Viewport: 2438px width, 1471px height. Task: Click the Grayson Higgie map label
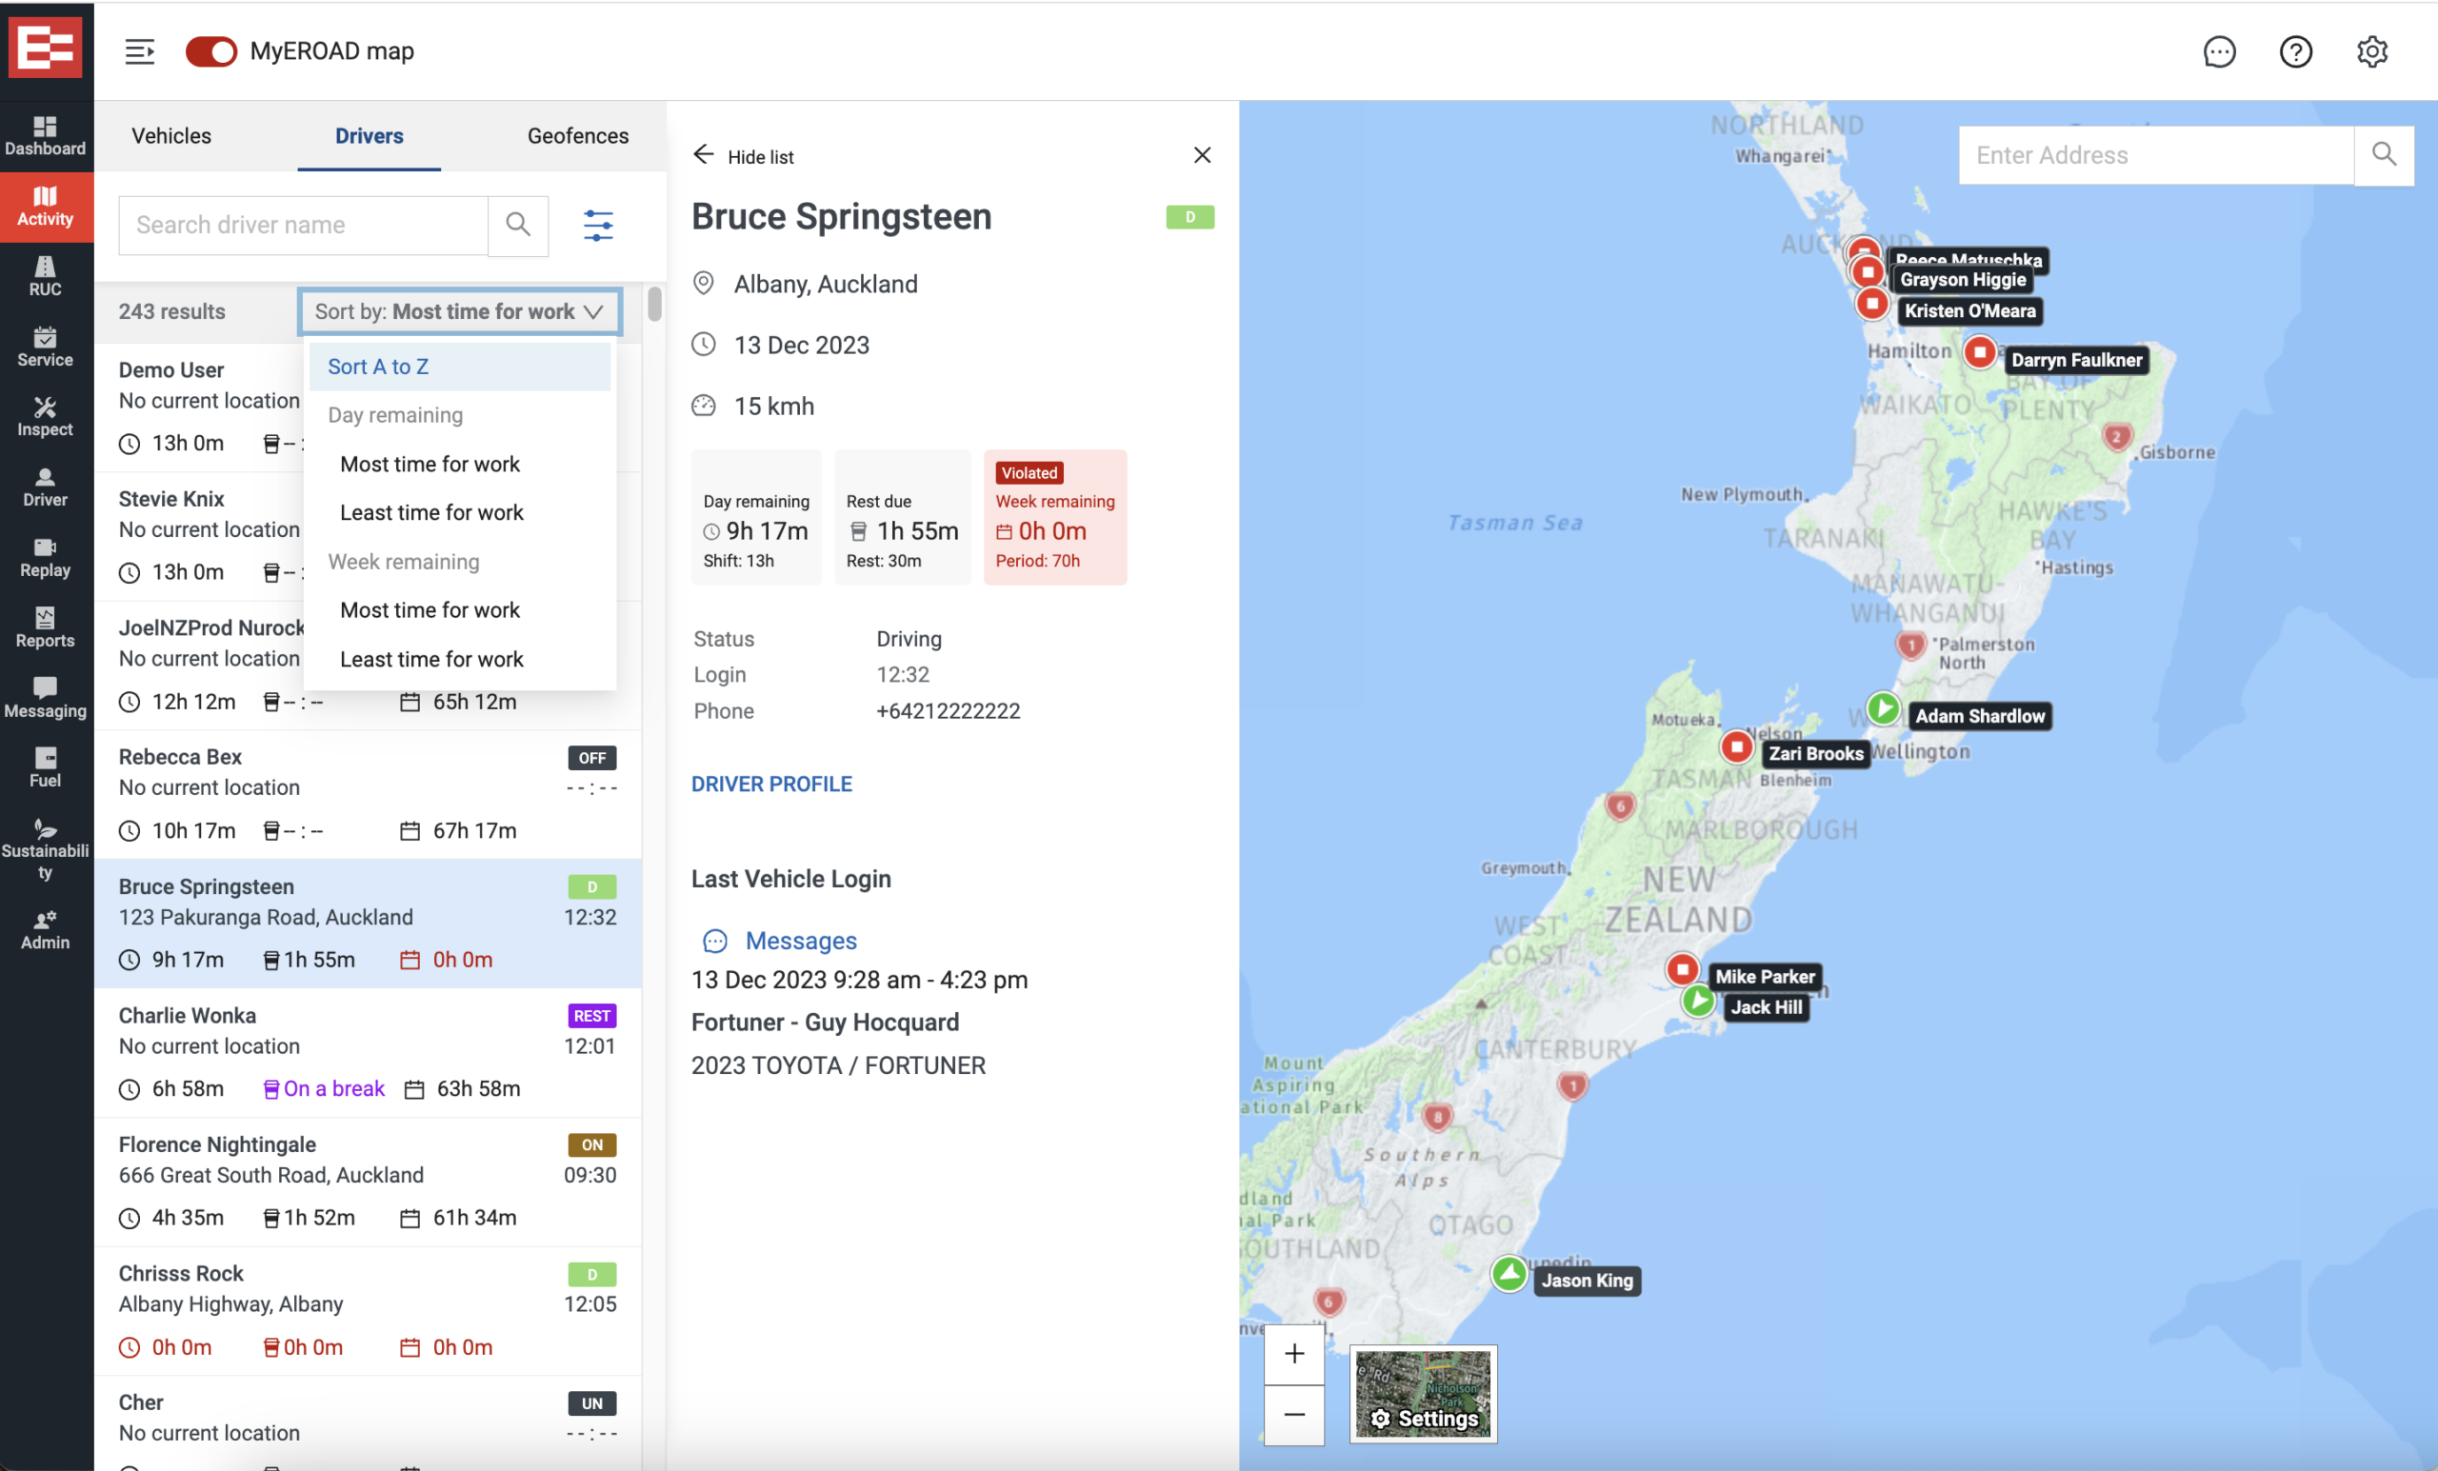click(1962, 279)
